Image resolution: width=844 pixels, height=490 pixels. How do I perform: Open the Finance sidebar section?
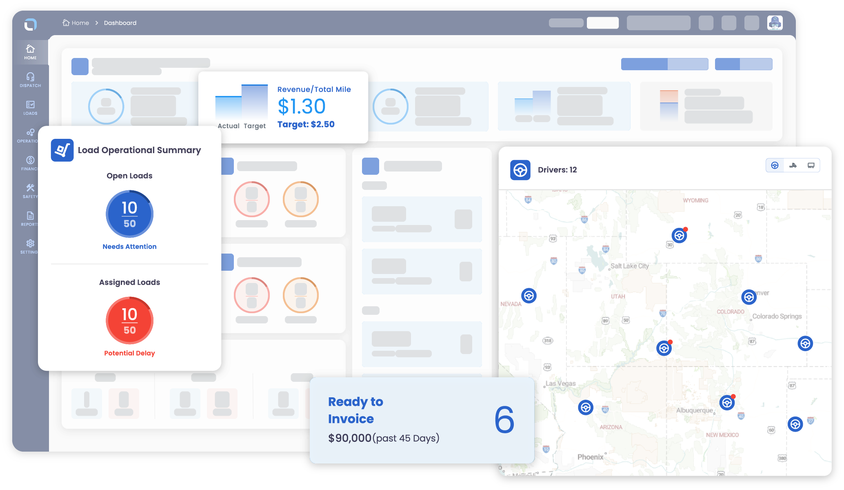pyautogui.click(x=30, y=163)
